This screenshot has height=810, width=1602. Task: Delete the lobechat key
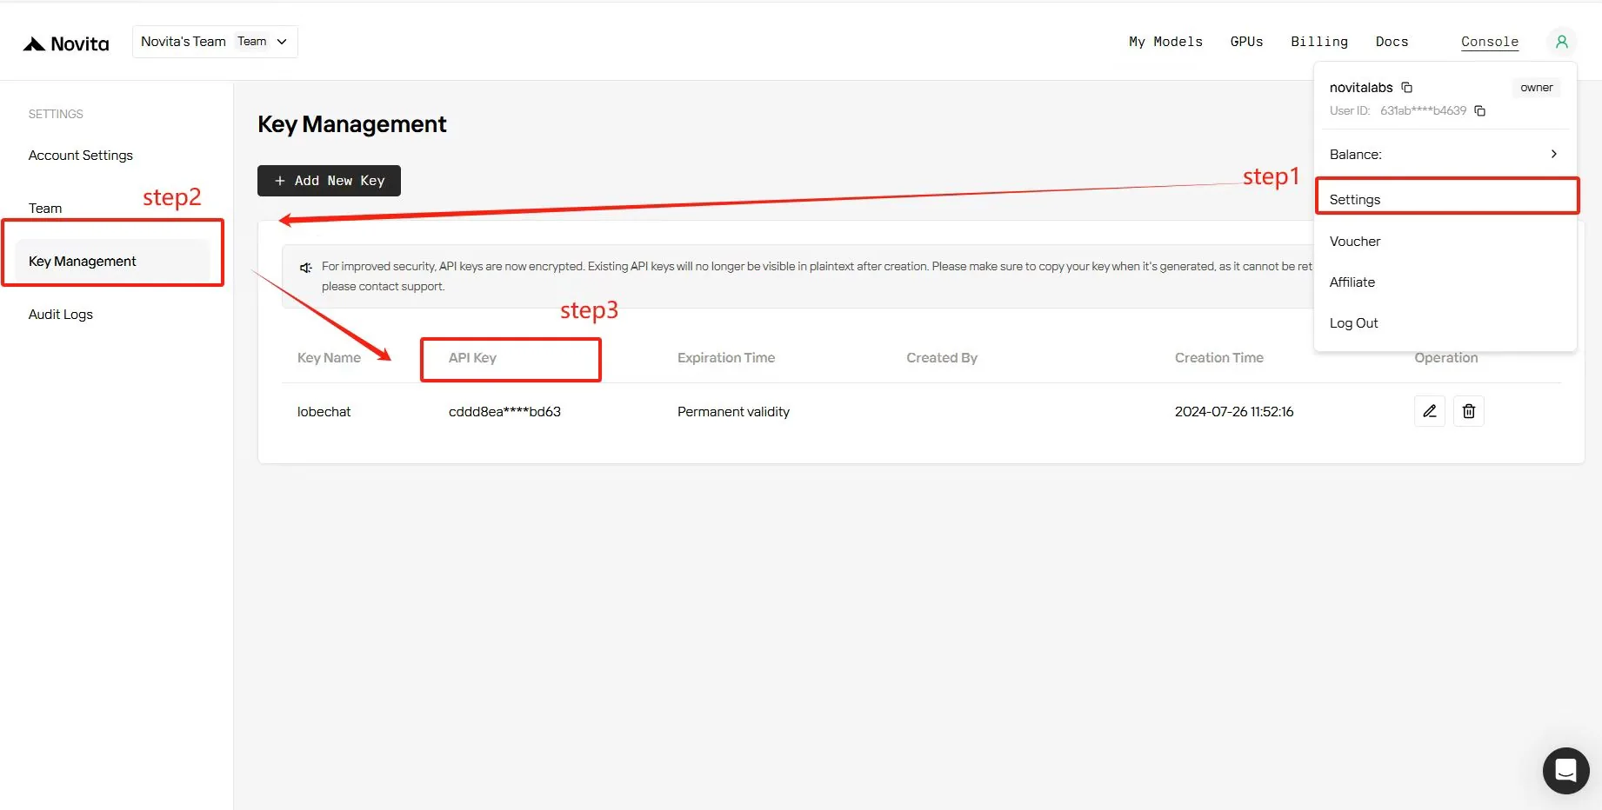(x=1469, y=411)
